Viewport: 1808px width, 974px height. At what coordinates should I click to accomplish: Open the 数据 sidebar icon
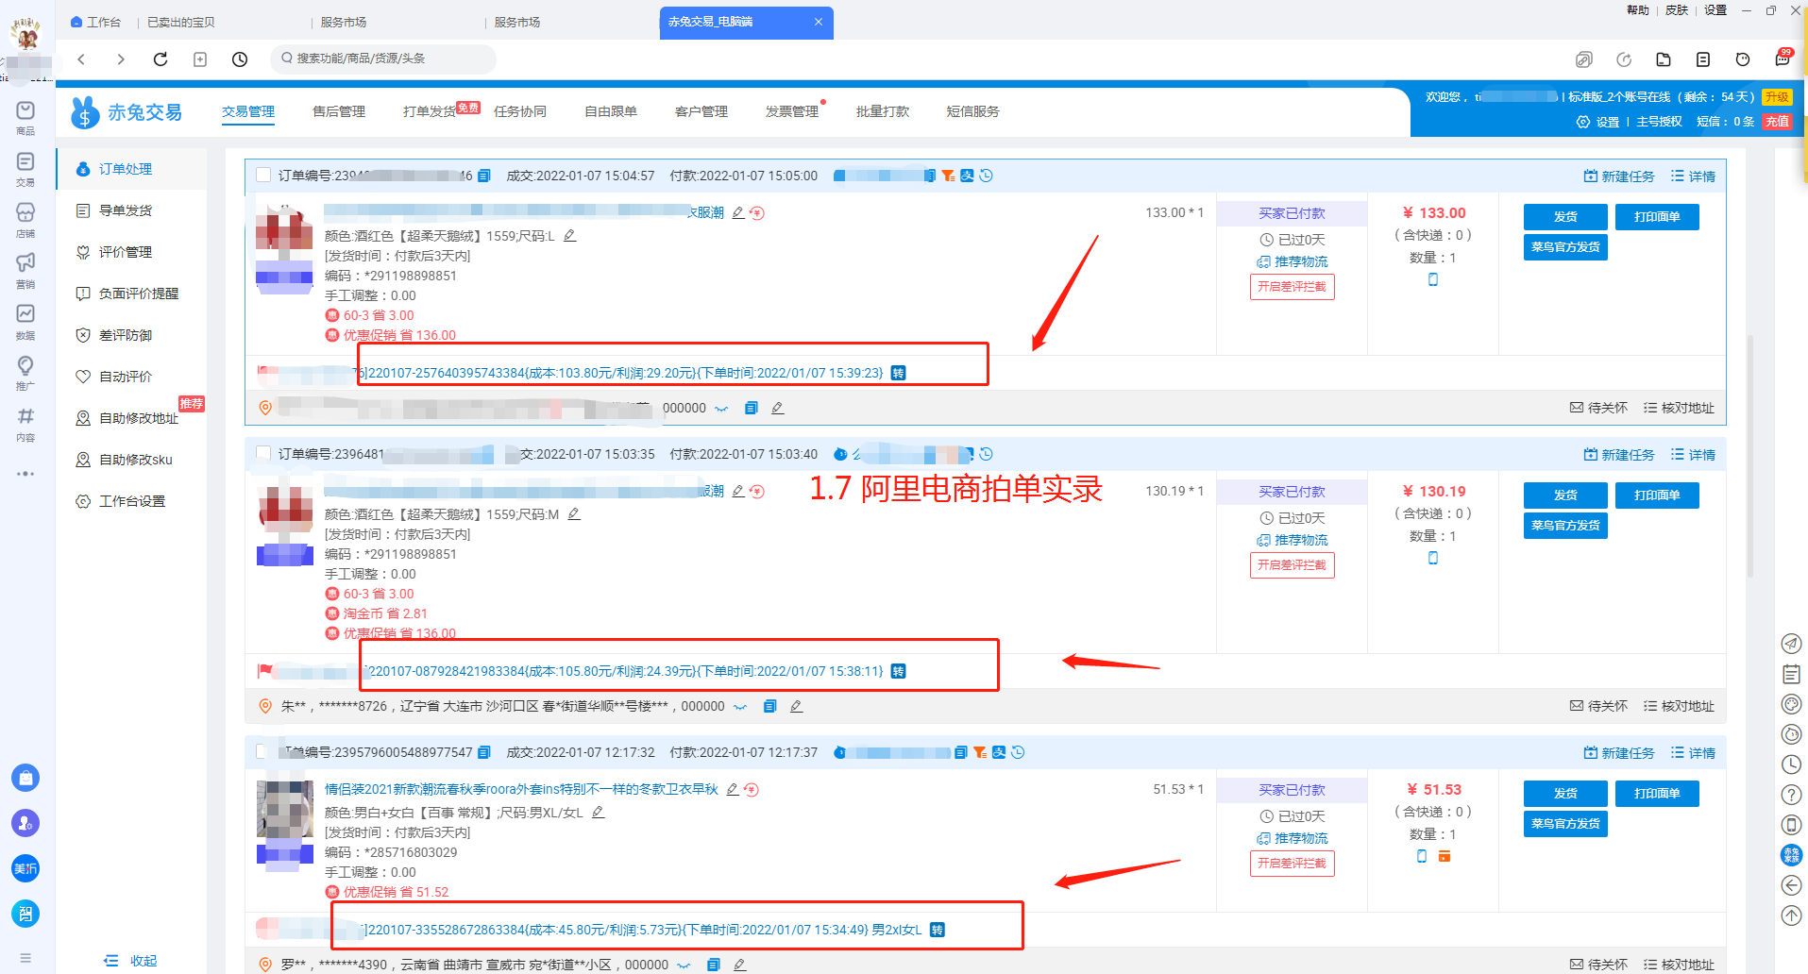tap(25, 322)
